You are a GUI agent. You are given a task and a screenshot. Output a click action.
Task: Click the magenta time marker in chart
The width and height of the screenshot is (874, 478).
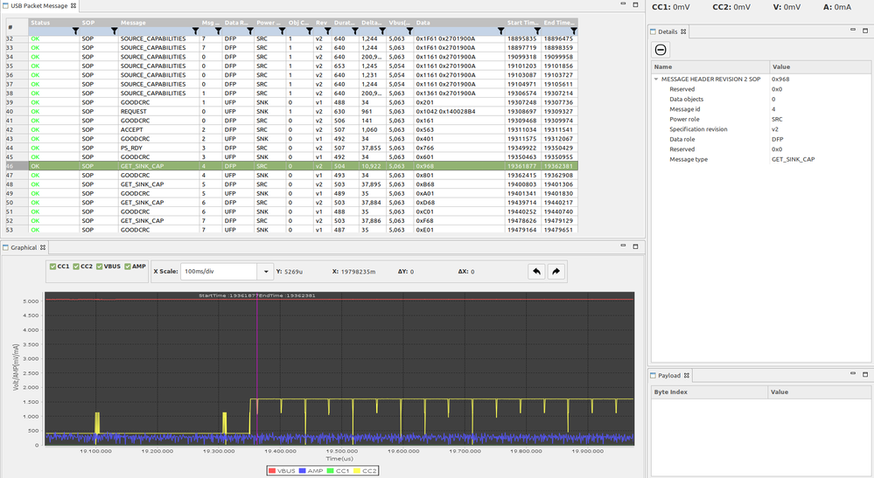(257, 367)
